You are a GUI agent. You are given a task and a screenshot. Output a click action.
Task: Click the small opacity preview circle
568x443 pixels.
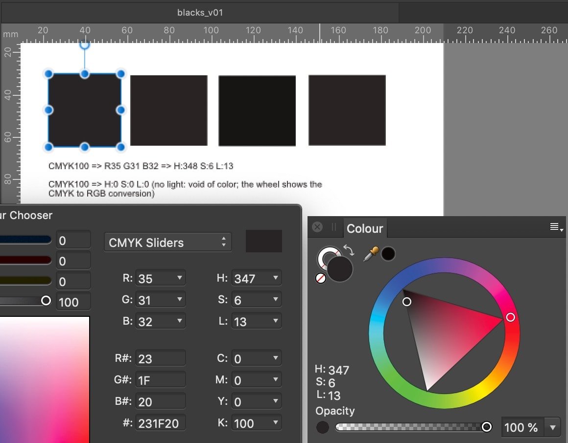pyautogui.click(x=322, y=427)
